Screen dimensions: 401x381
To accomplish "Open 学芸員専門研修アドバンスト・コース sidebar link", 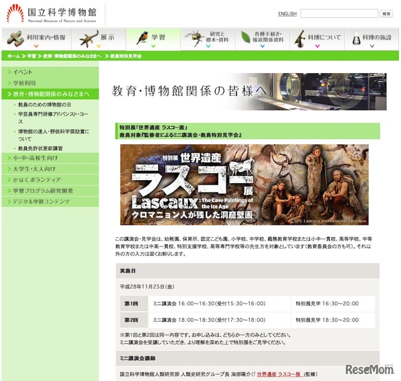I will coord(53,118).
